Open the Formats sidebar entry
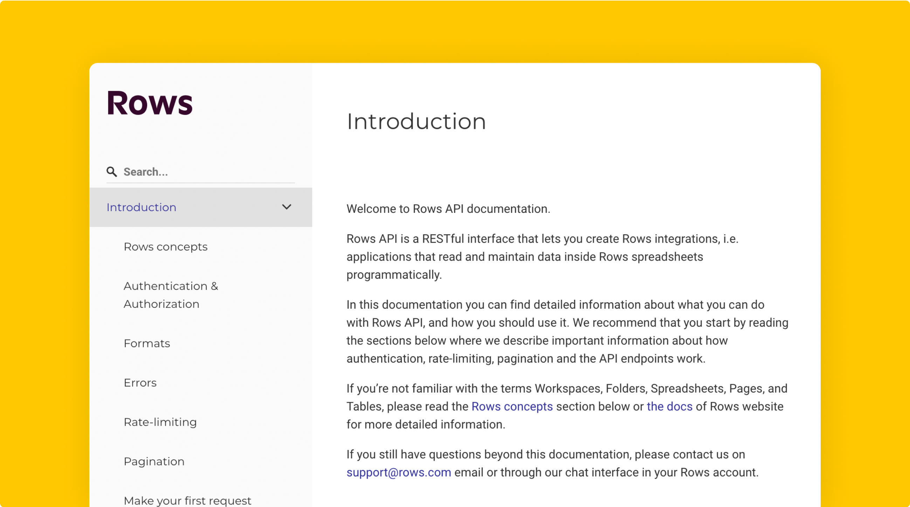Image resolution: width=910 pixels, height=507 pixels. pyautogui.click(x=147, y=343)
